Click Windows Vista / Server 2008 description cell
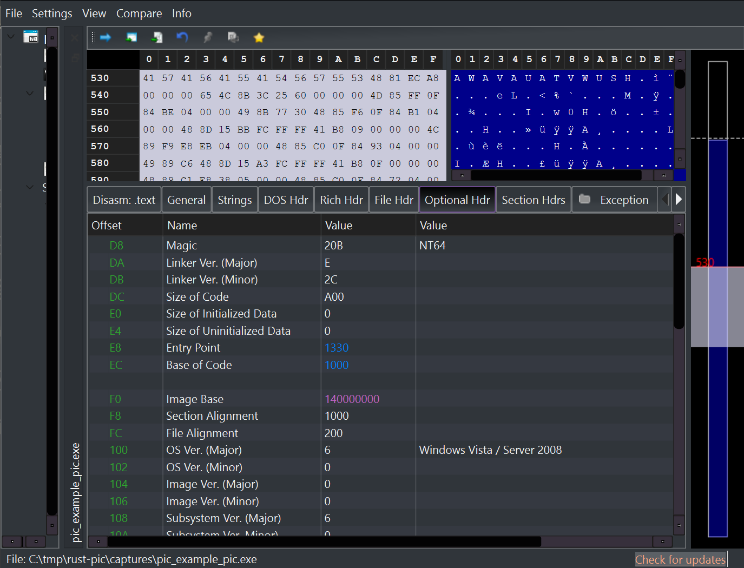The width and height of the screenshot is (744, 568). click(490, 450)
